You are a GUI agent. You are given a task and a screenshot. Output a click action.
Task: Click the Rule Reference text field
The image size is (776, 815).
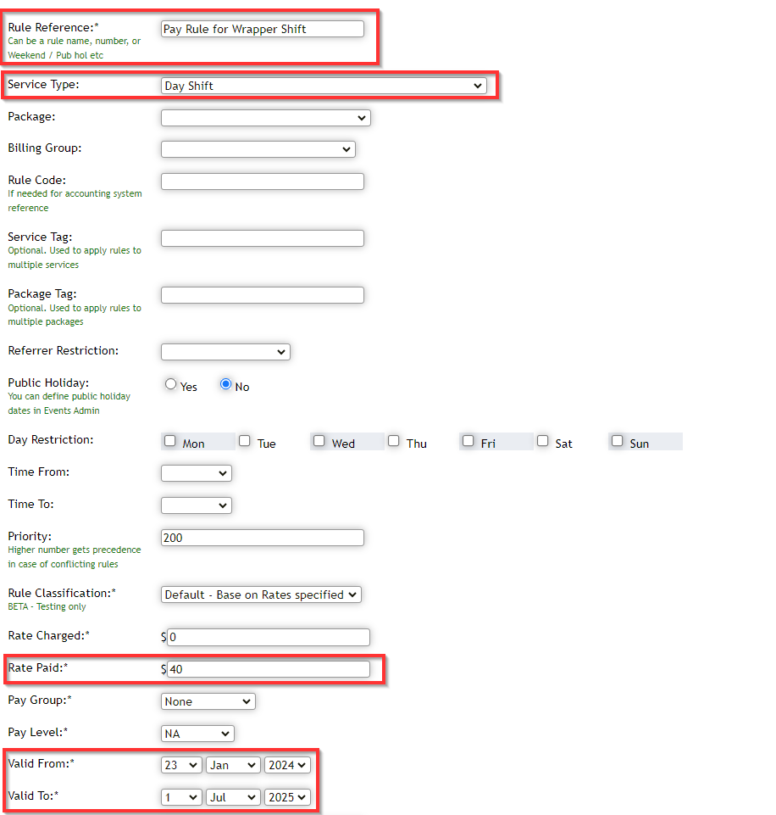click(x=263, y=28)
